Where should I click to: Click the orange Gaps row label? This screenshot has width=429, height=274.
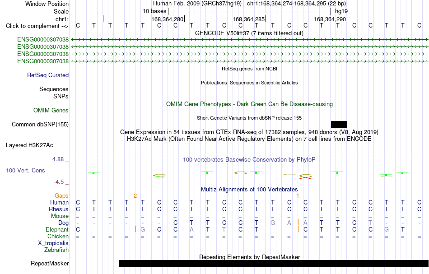click(61, 195)
